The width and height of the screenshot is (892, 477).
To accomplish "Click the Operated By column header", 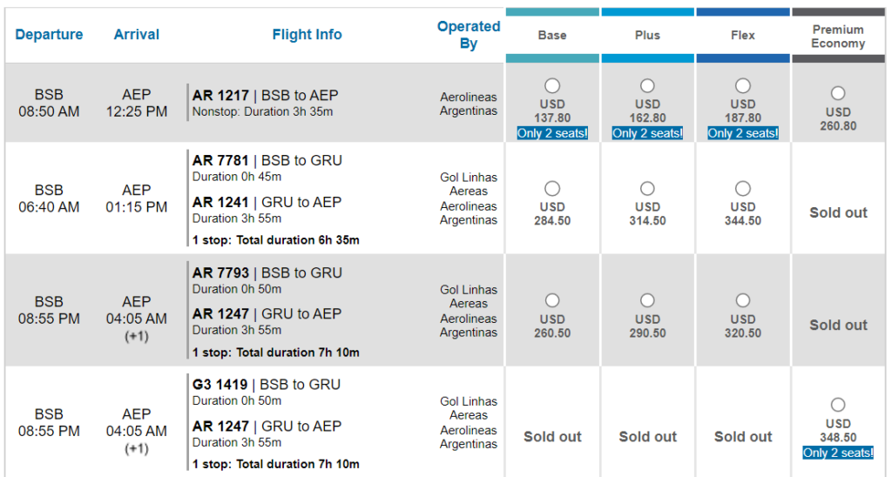I will pyautogui.click(x=469, y=35).
